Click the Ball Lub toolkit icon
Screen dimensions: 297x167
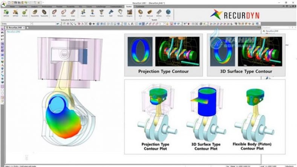pyautogui.click(x=150, y=13)
